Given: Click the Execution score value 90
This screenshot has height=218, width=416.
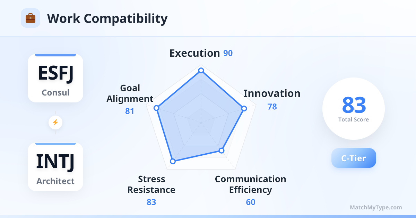Looking at the screenshot, I should 228,54.
